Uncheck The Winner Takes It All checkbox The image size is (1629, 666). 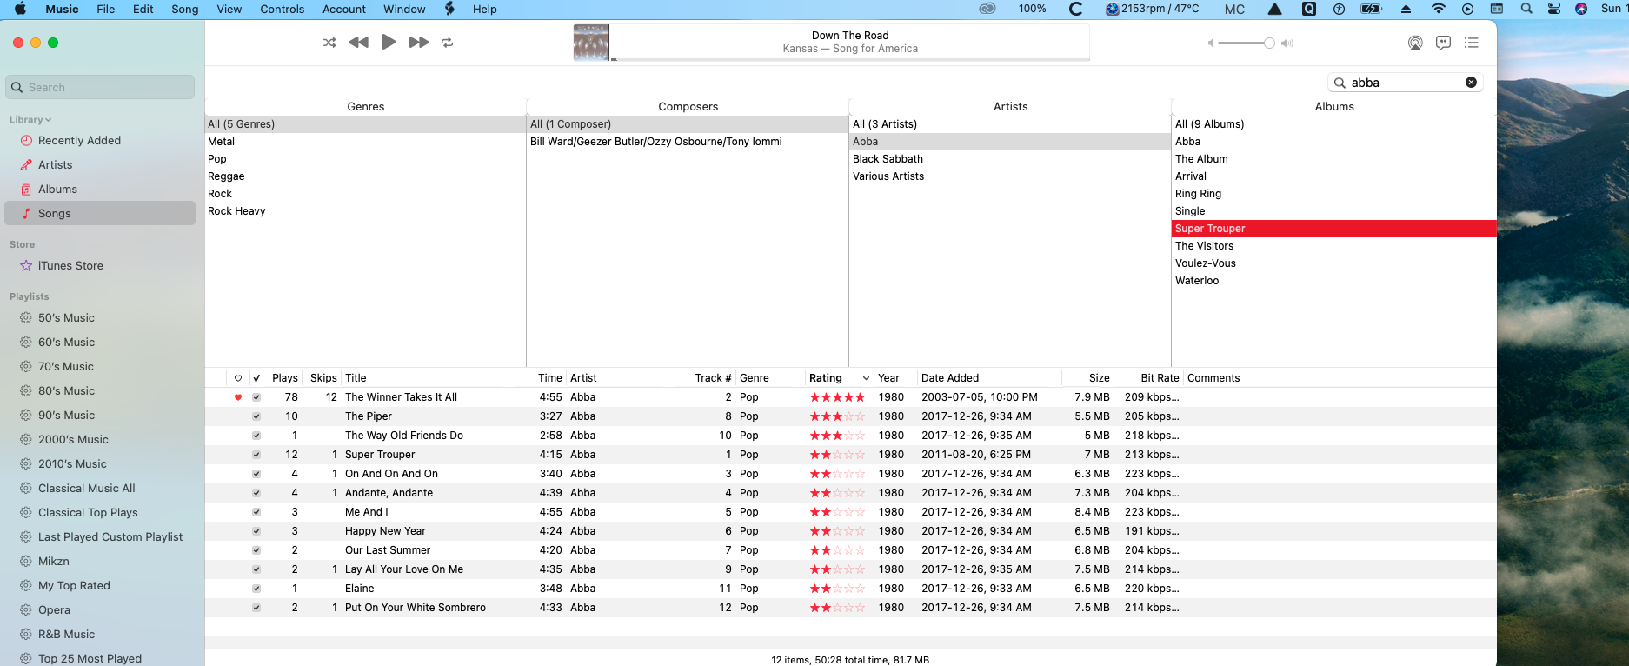point(256,397)
